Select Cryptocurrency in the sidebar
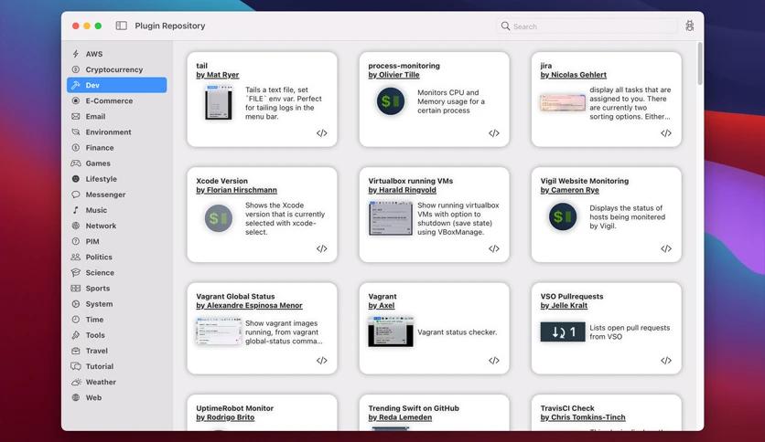Image resolution: width=765 pixels, height=442 pixels. pyautogui.click(x=117, y=69)
